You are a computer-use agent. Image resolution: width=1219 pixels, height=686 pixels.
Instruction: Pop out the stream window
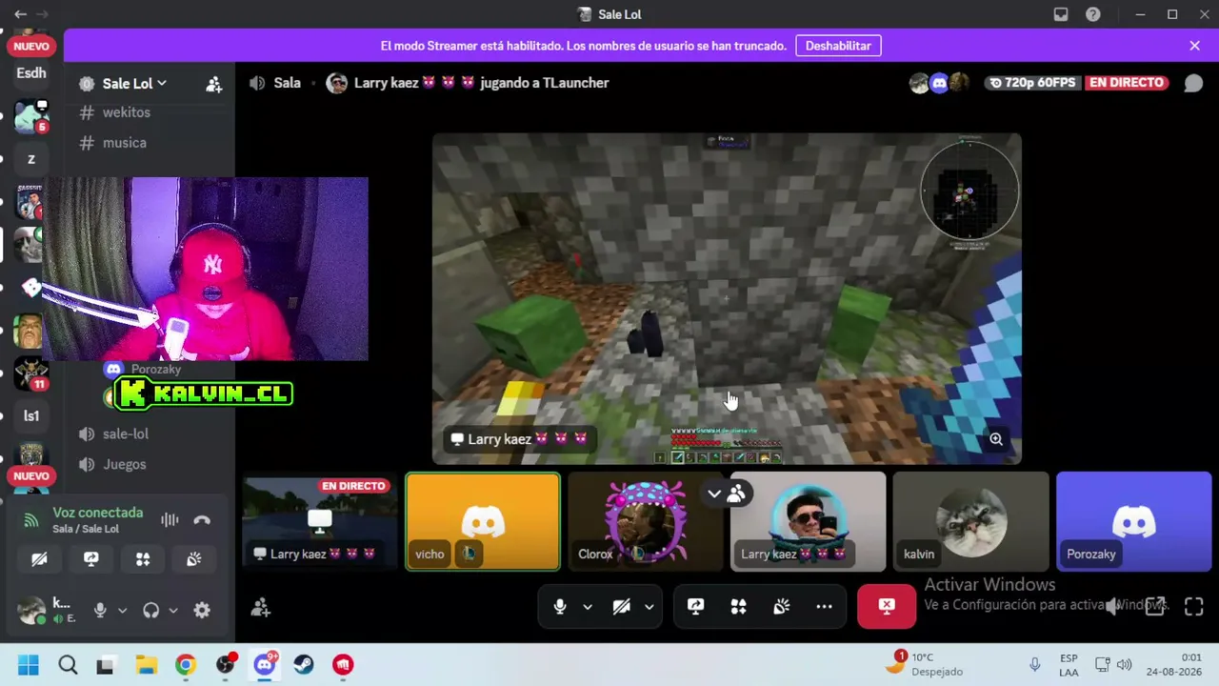coord(1155,607)
